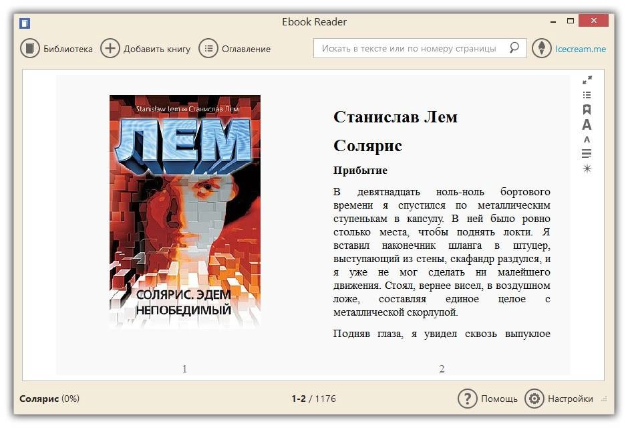Decrease font size with small A
The width and height of the screenshot is (628, 428).
click(587, 140)
